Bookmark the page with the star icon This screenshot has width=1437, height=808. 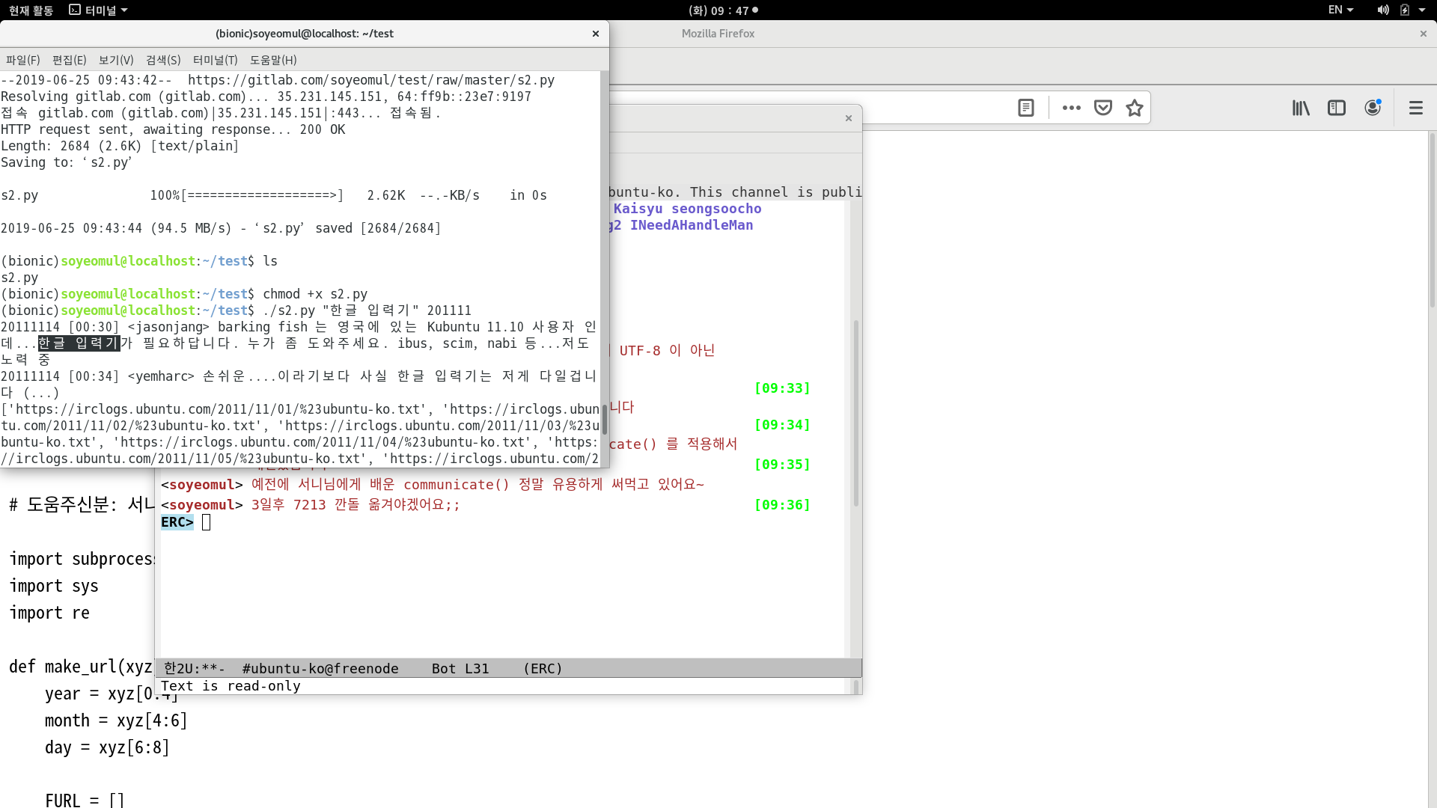point(1134,107)
